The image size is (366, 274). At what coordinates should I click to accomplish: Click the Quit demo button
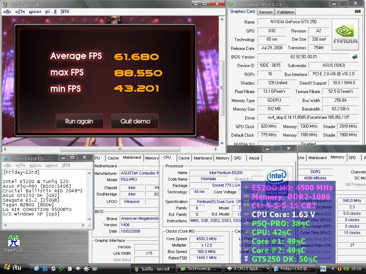point(135,121)
